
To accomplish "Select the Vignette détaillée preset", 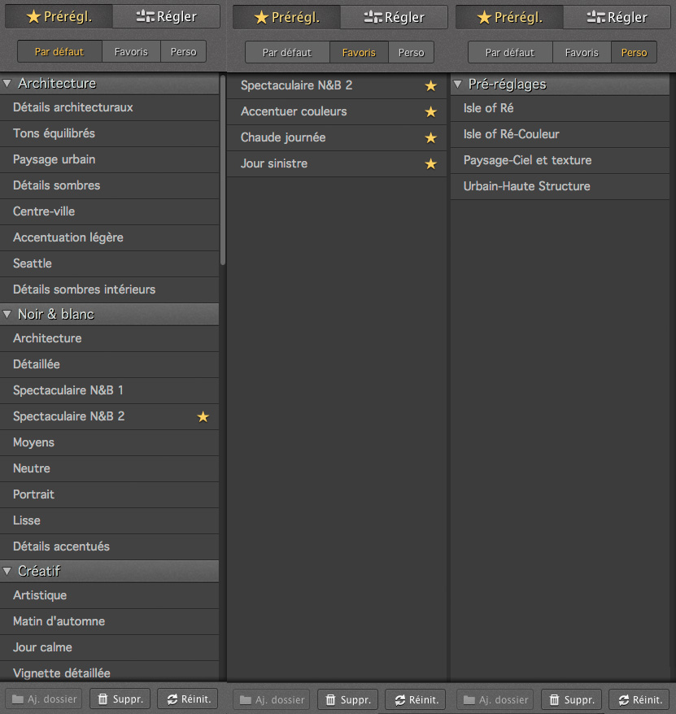I will (x=109, y=672).
